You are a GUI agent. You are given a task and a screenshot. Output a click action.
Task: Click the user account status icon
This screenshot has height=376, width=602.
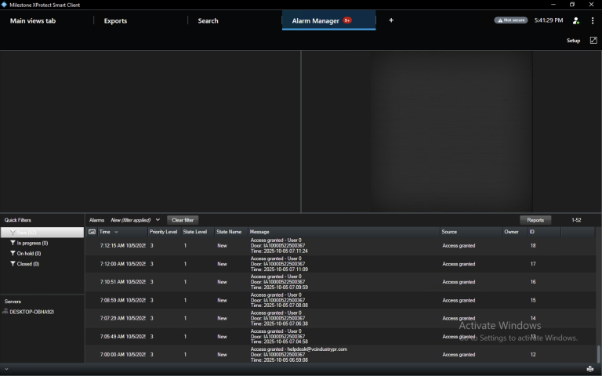[x=576, y=20]
